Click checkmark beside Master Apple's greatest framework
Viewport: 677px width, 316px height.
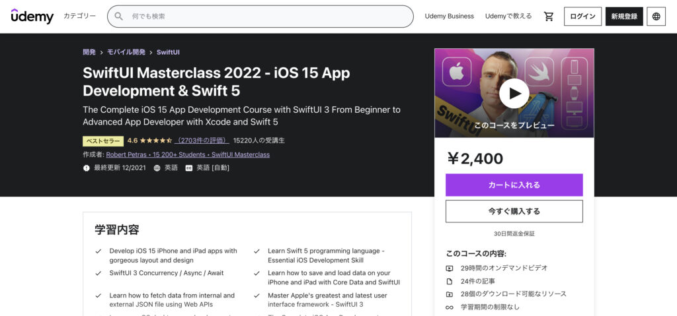[257, 296]
